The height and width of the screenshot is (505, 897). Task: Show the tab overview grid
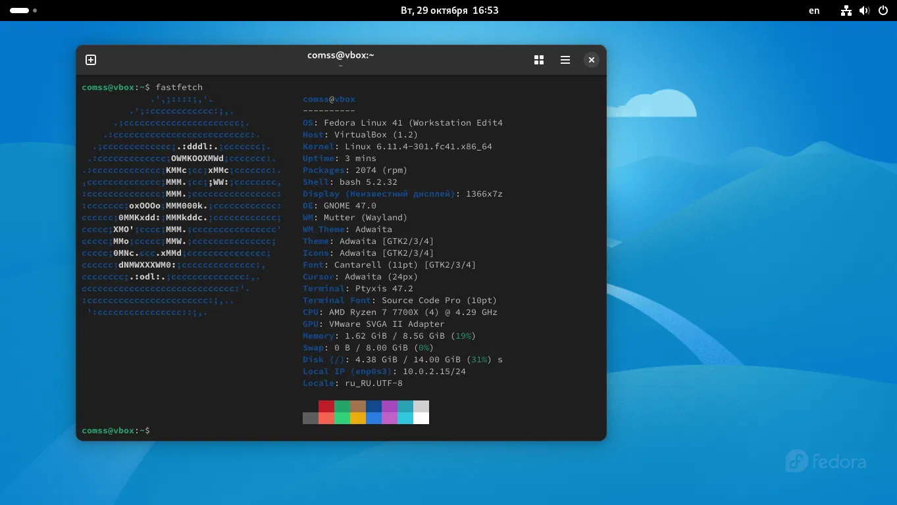pos(539,60)
